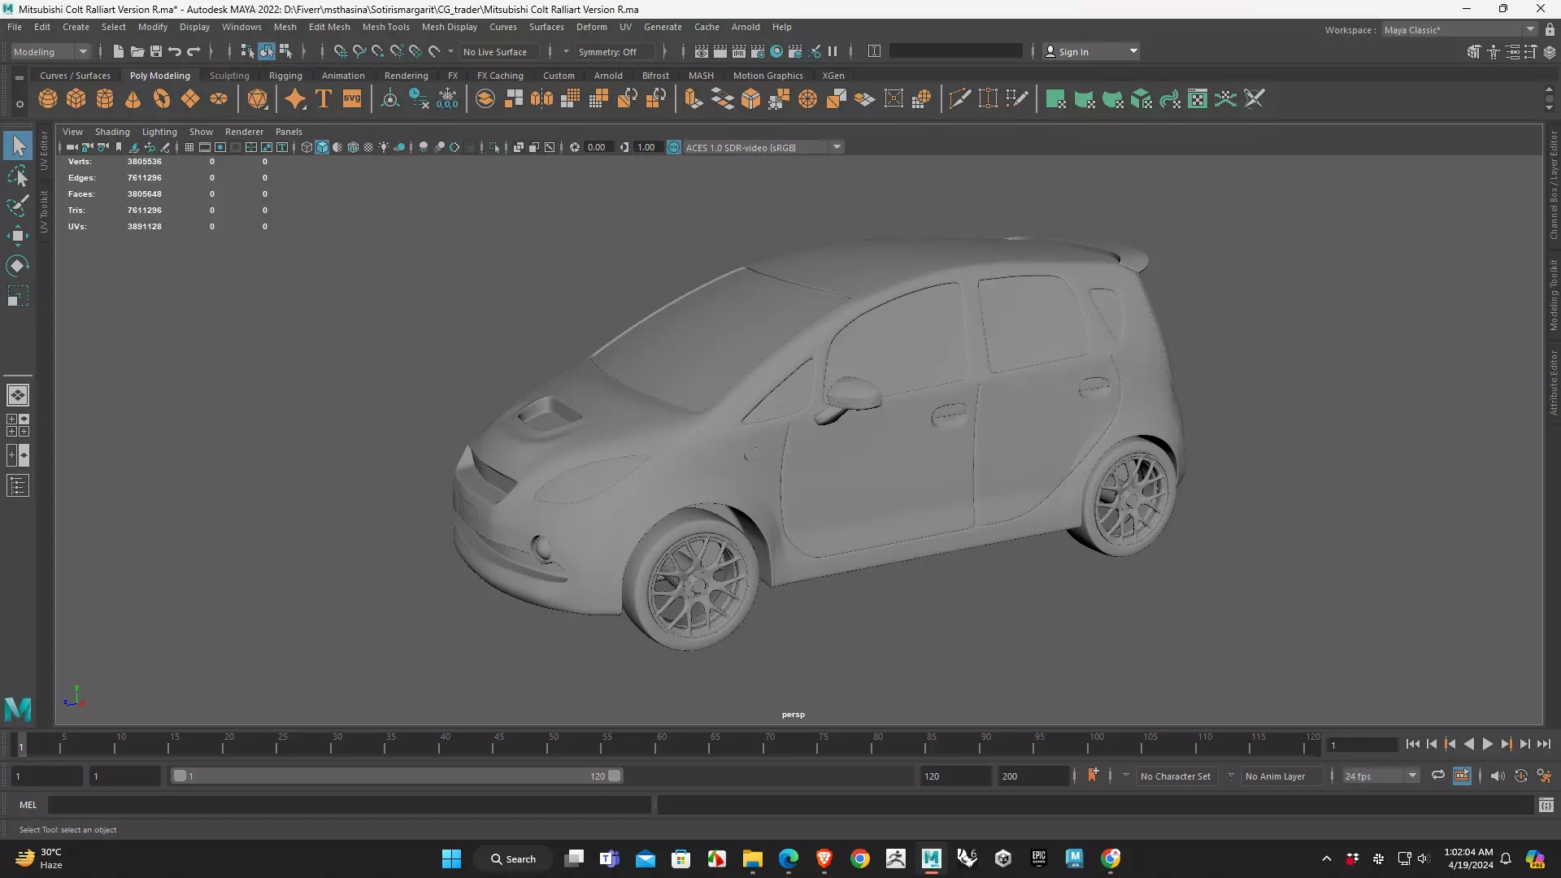Activate the Scale tool in toolbox
The height and width of the screenshot is (878, 1561).
(x=18, y=296)
